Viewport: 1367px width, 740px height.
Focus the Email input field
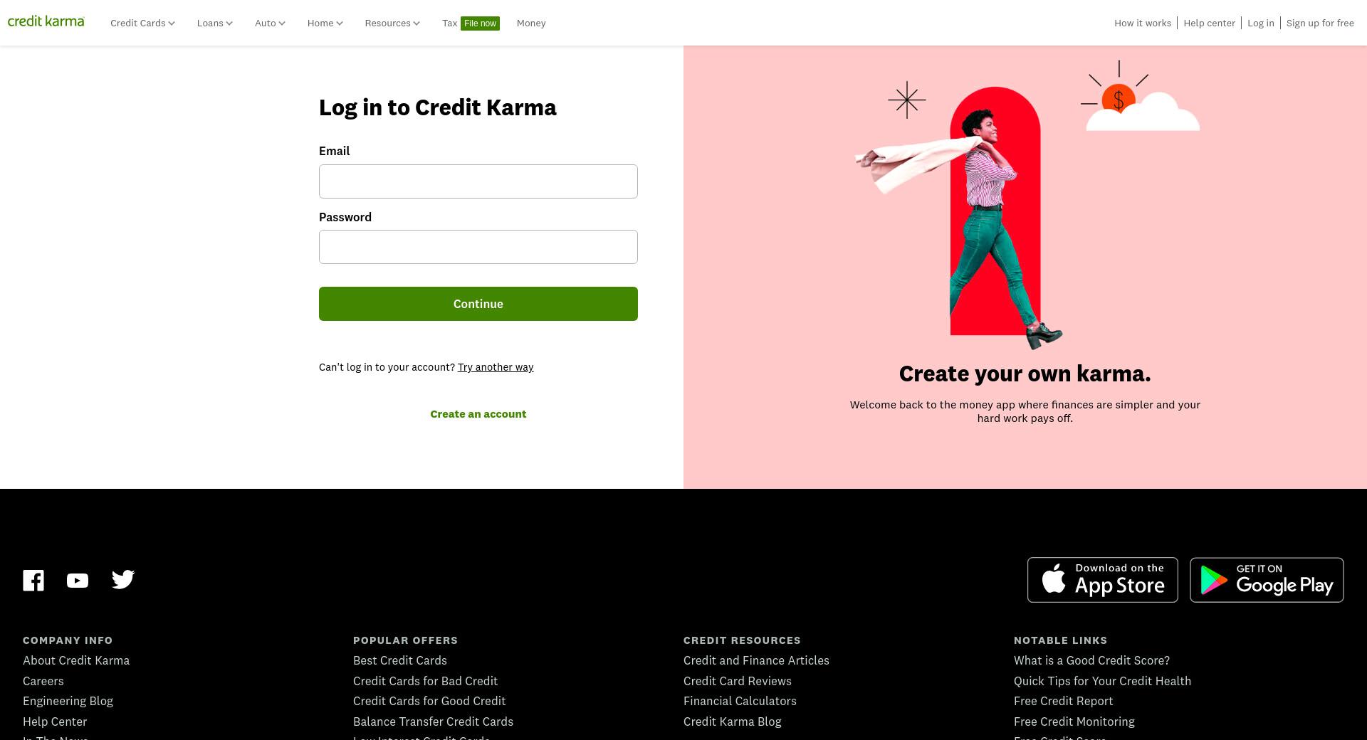[478, 181]
